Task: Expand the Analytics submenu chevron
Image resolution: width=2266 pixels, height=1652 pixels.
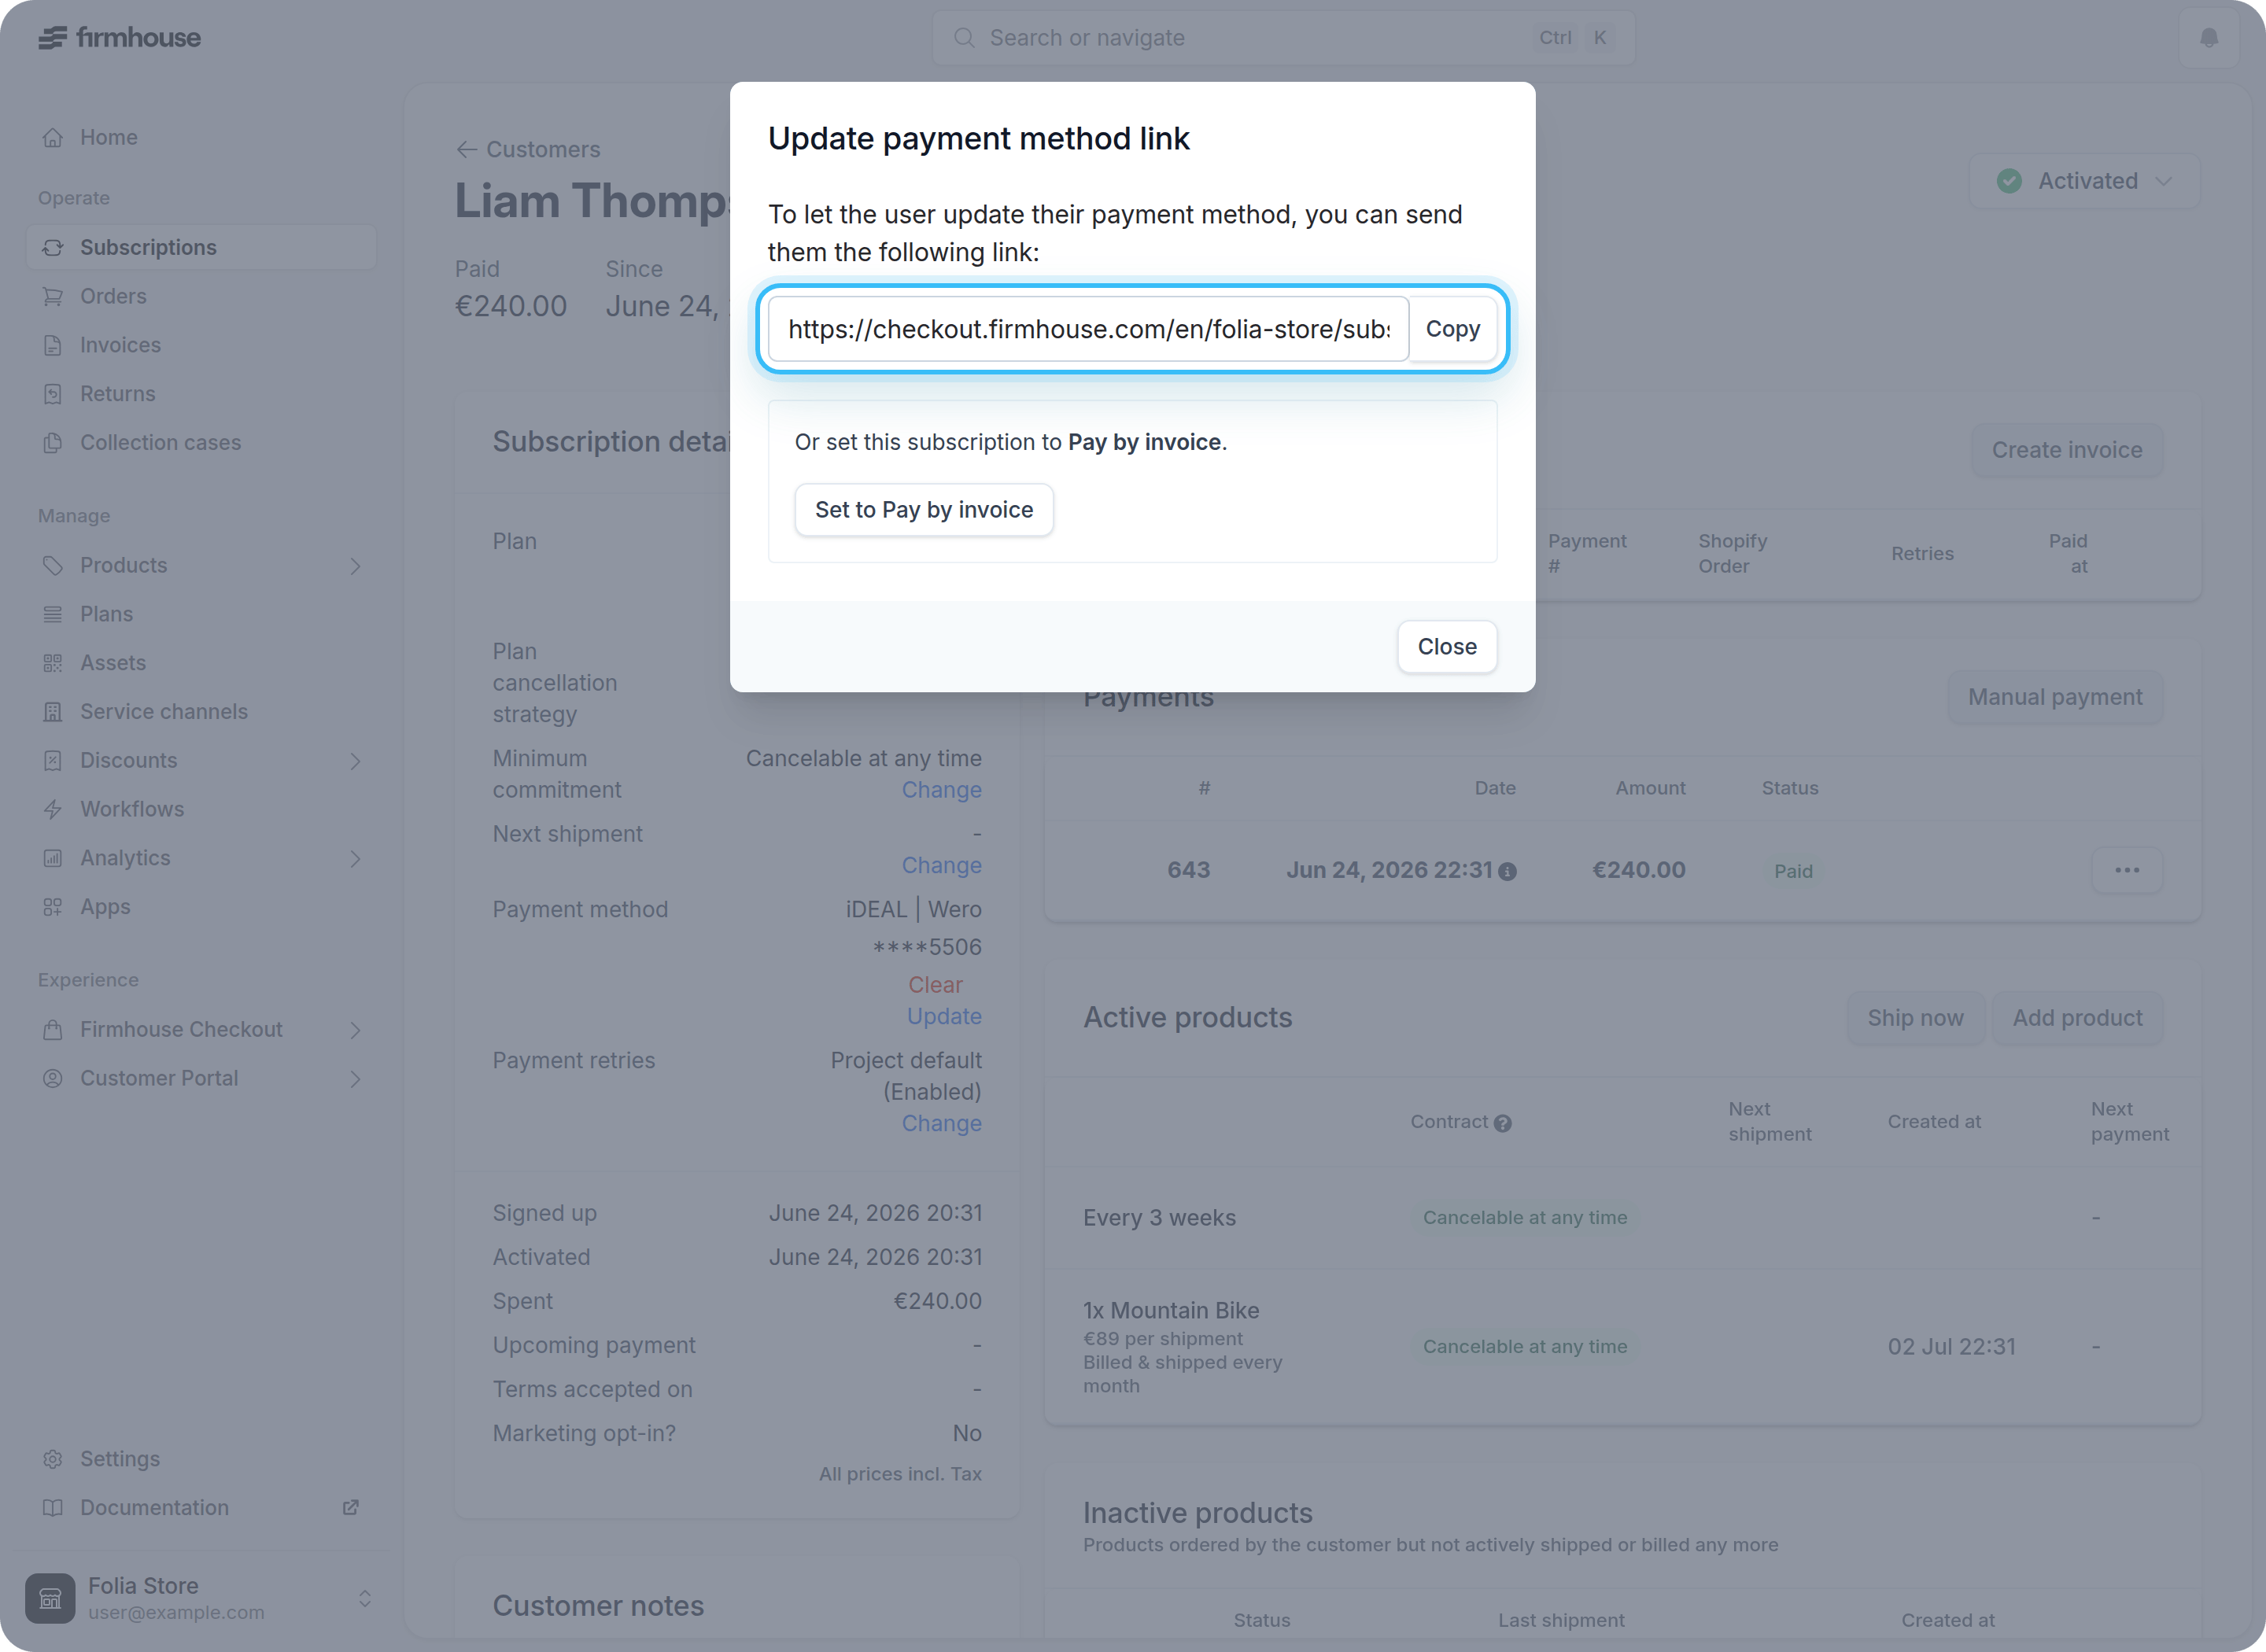Action: point(355,859)
